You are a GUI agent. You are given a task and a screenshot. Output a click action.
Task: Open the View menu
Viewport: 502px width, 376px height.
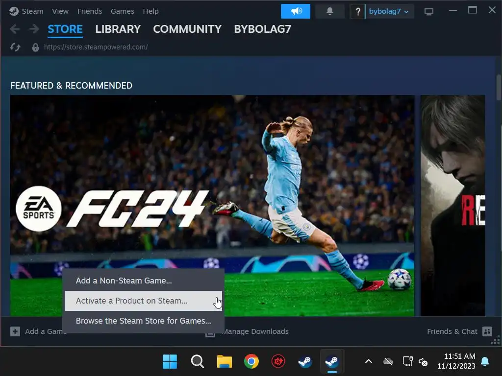coord(60,11)
